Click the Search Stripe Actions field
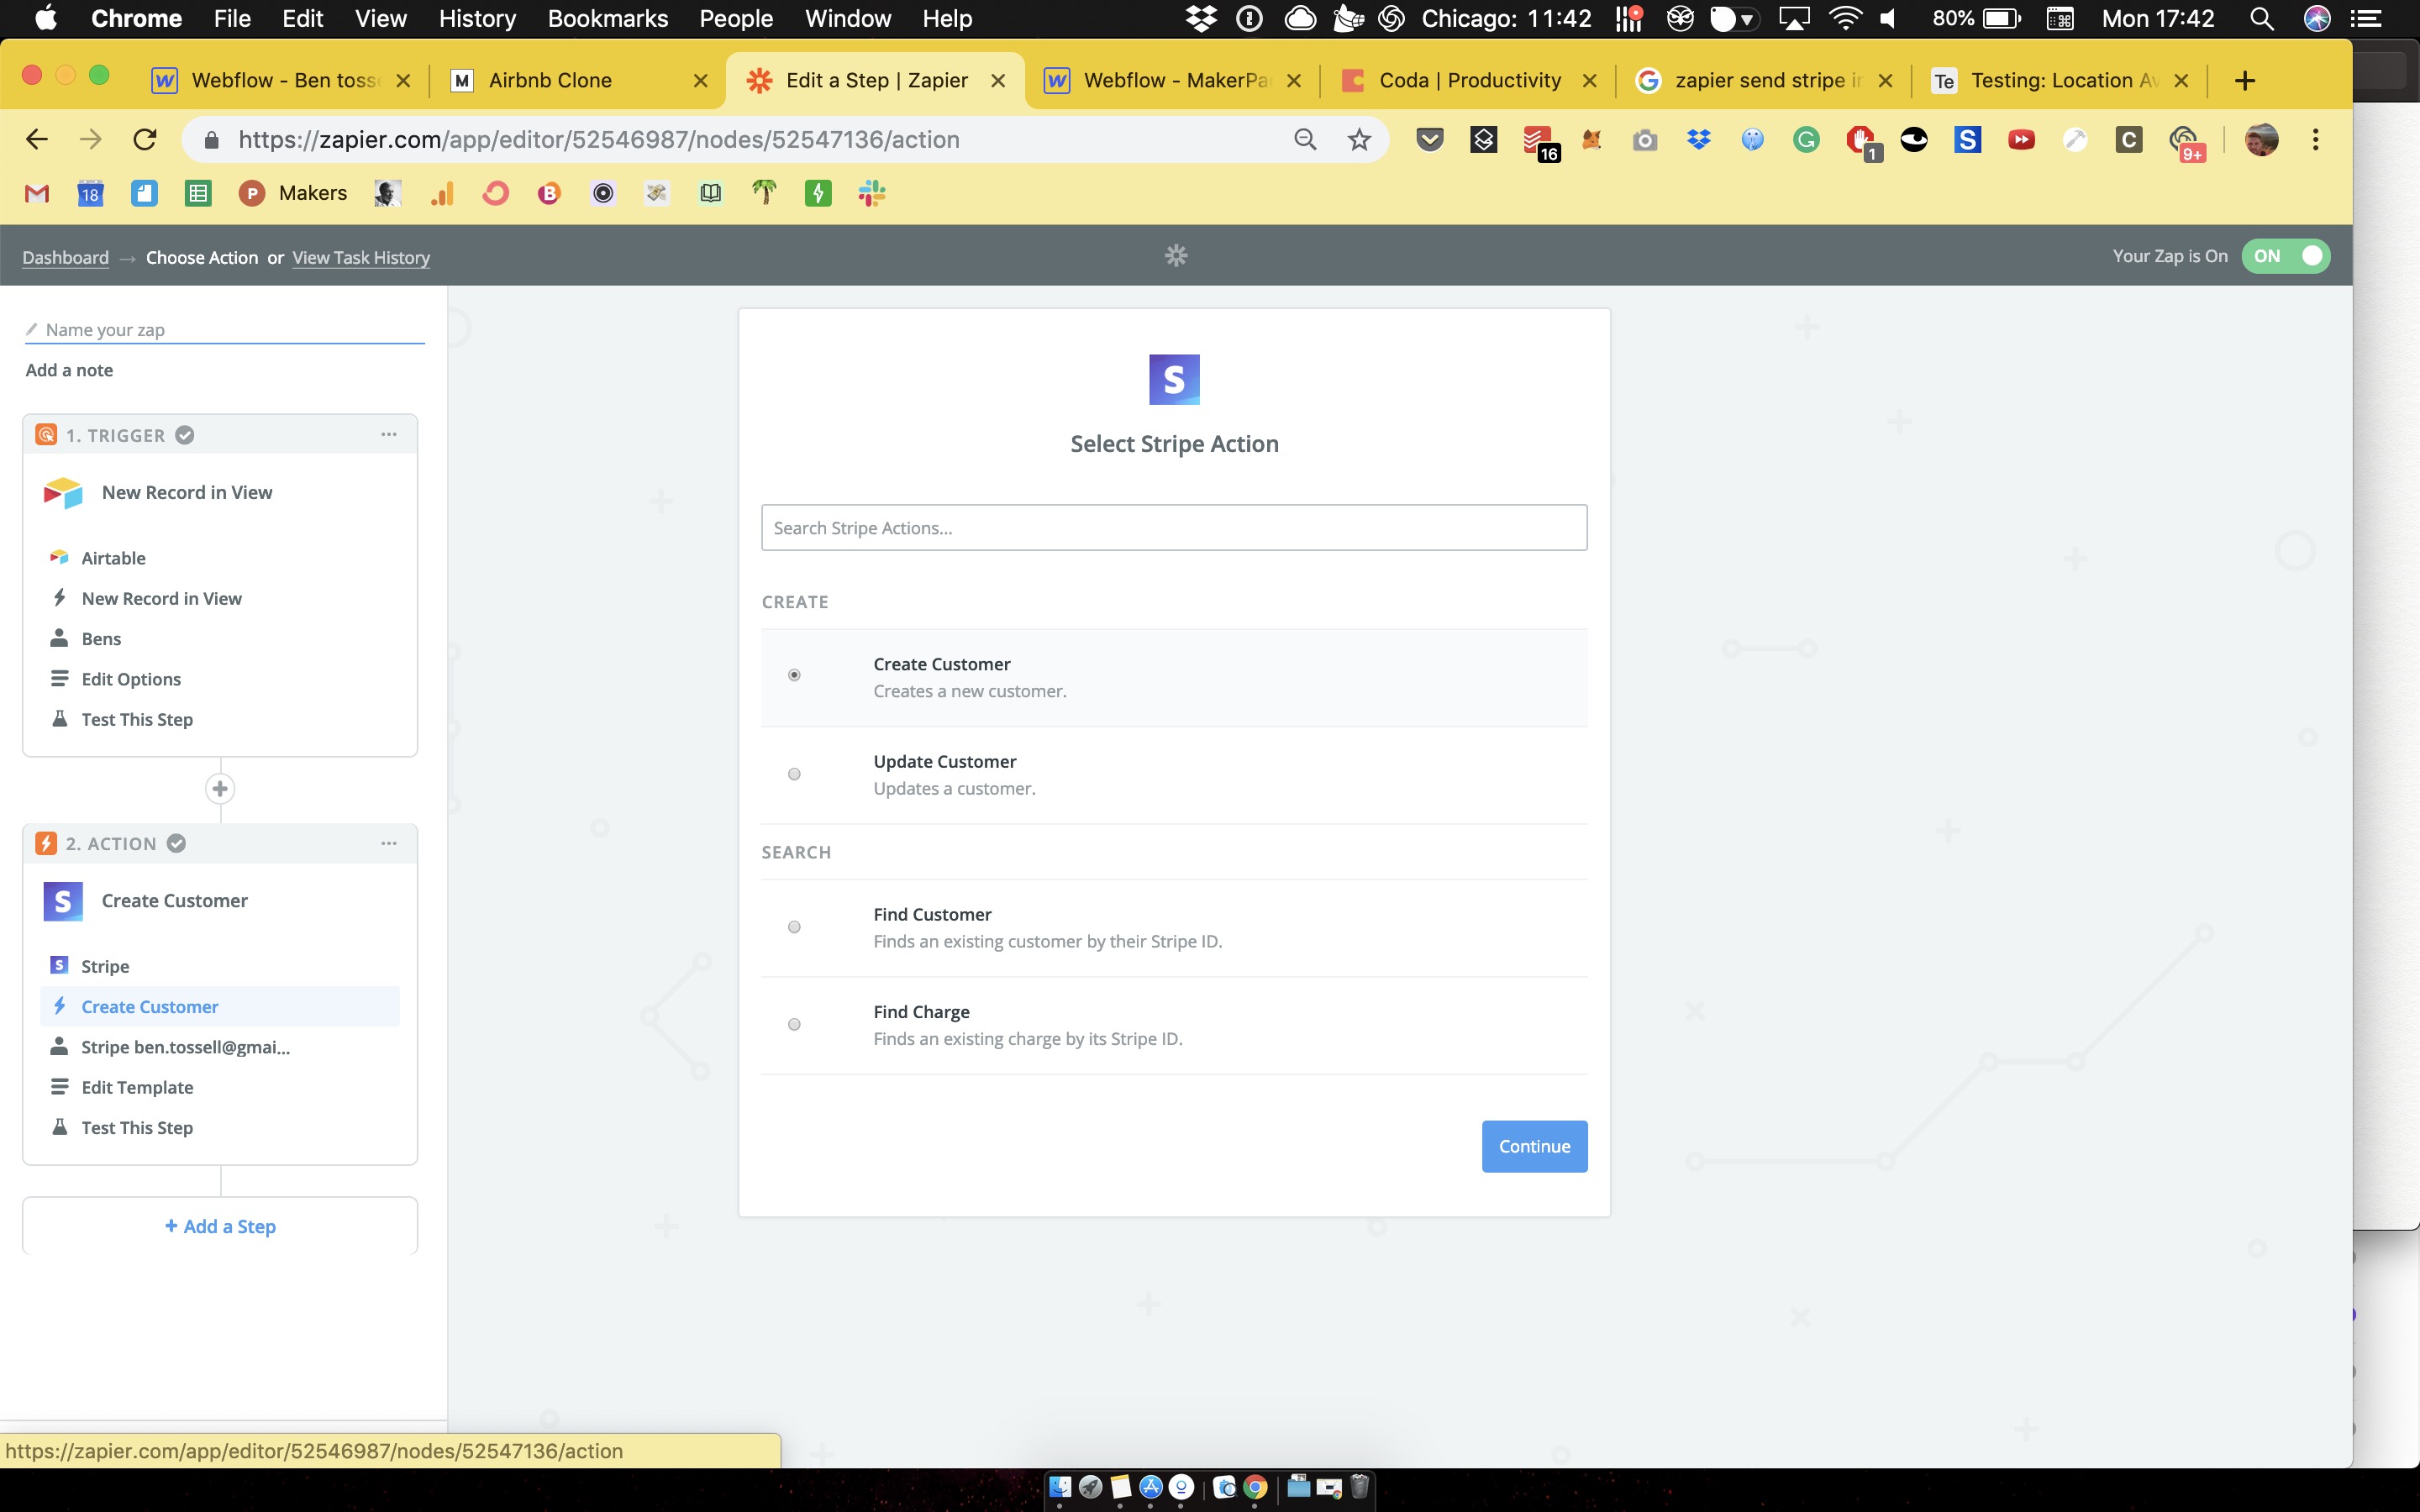 pyautogui.click(x=1174, y=528)
